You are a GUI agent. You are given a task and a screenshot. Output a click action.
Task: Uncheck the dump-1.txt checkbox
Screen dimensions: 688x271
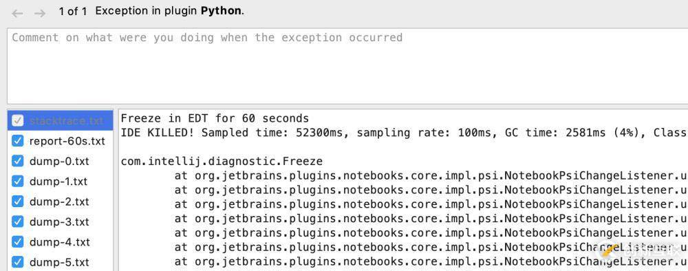pyautogui.click(x=18, y=181)
